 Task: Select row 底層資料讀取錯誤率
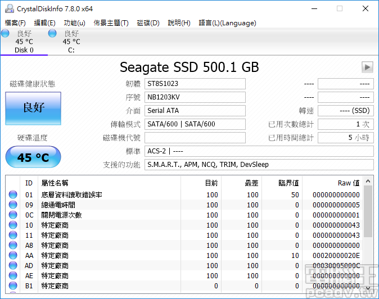pos(184,194)
